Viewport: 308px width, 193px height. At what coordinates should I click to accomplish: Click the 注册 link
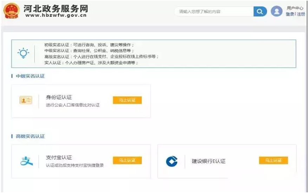pyautogui.click(x=301, y=14)
